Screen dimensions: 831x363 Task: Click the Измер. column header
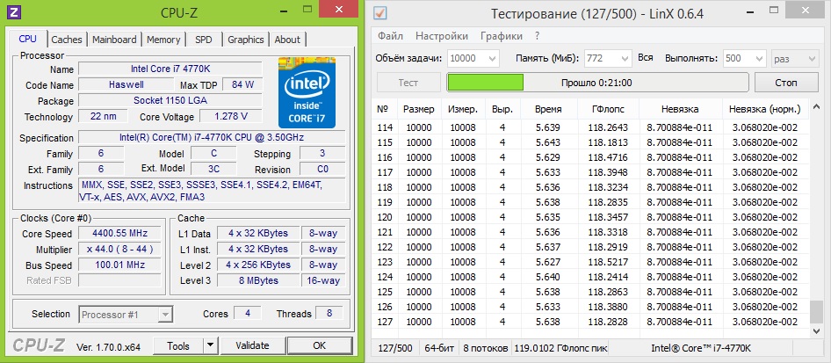coord(463,109)
